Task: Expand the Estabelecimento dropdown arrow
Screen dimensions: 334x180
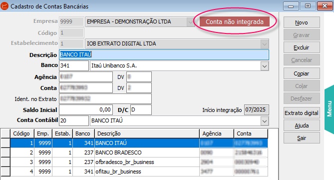Action: (265, 44)
